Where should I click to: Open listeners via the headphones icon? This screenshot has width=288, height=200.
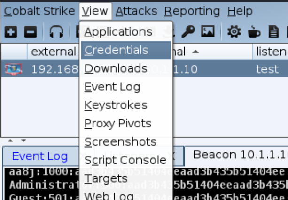(x=56, y=32)
